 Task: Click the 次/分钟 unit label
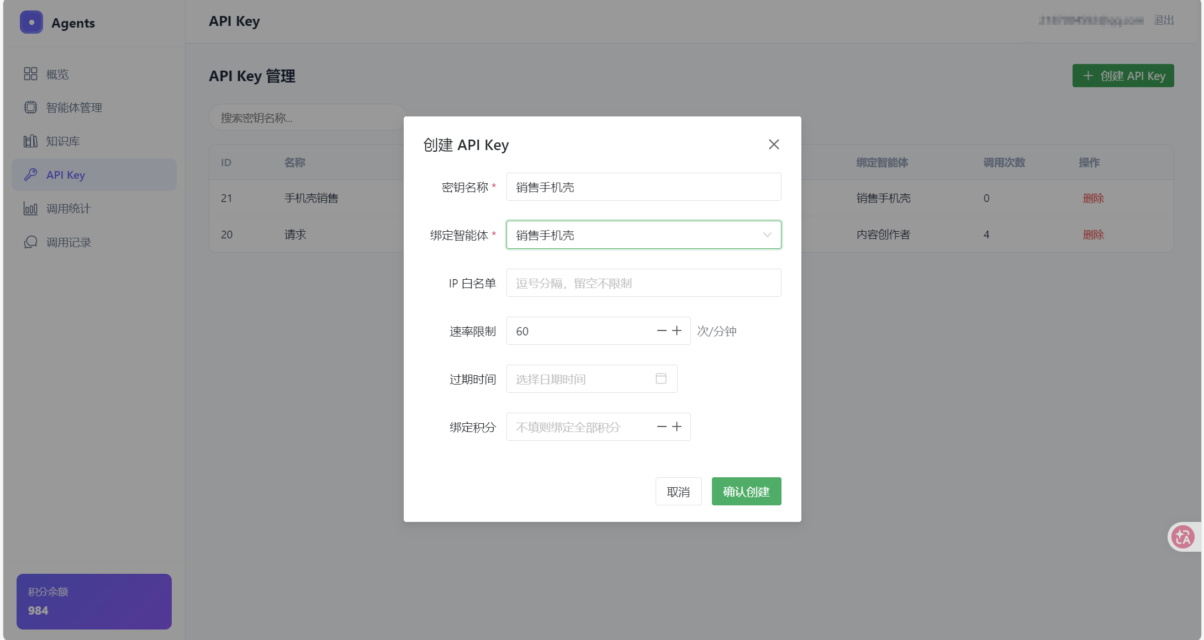coord(716,331)
